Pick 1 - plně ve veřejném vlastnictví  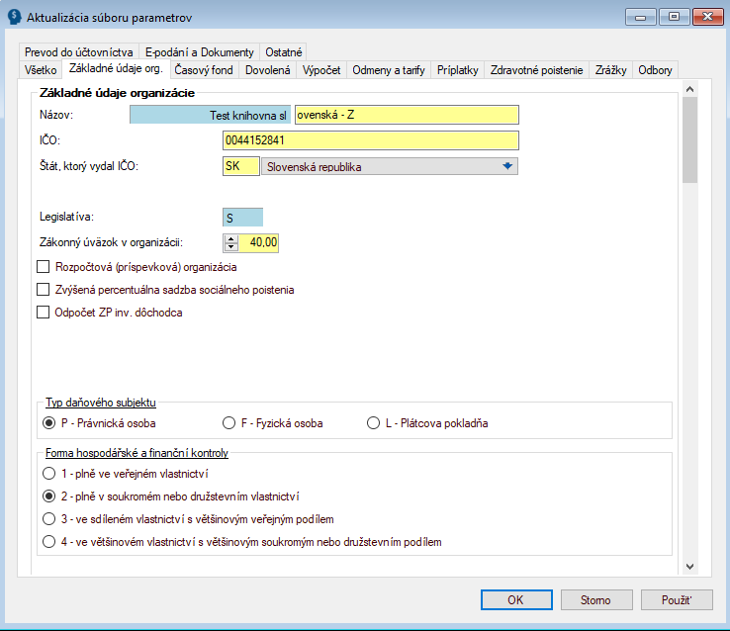point(48,473)
